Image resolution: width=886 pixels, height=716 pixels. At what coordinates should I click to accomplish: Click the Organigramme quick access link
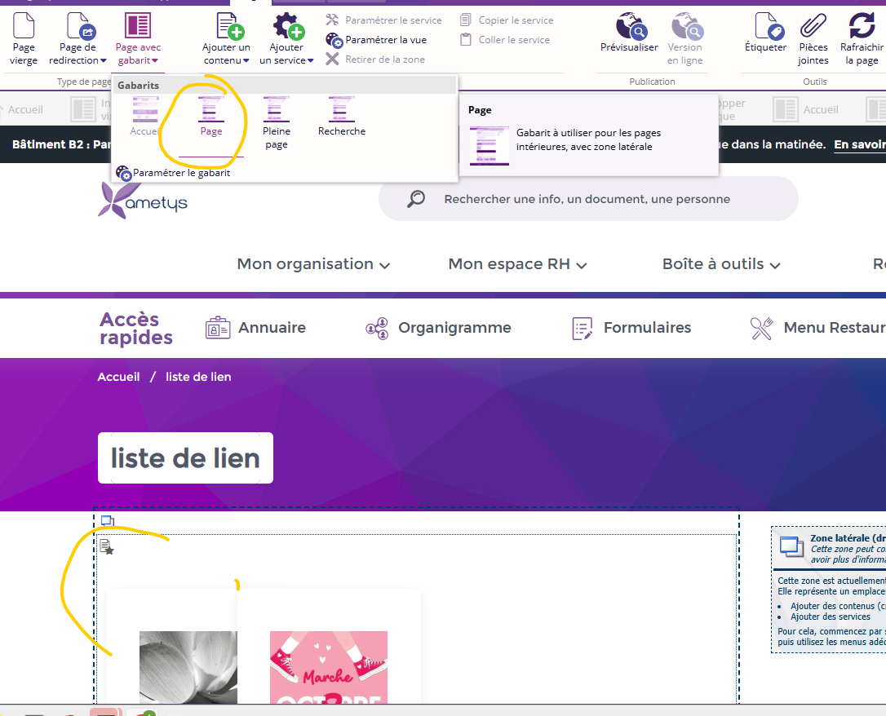439,328
